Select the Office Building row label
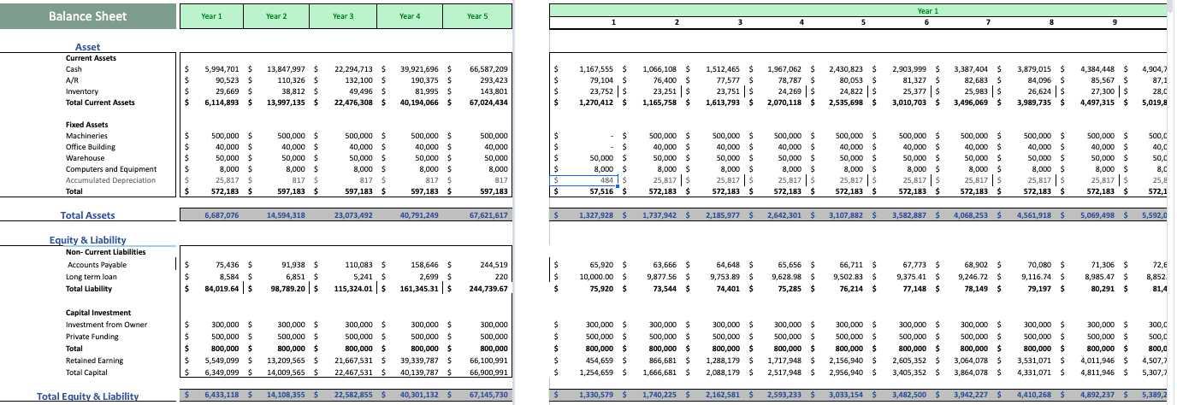 91,147
